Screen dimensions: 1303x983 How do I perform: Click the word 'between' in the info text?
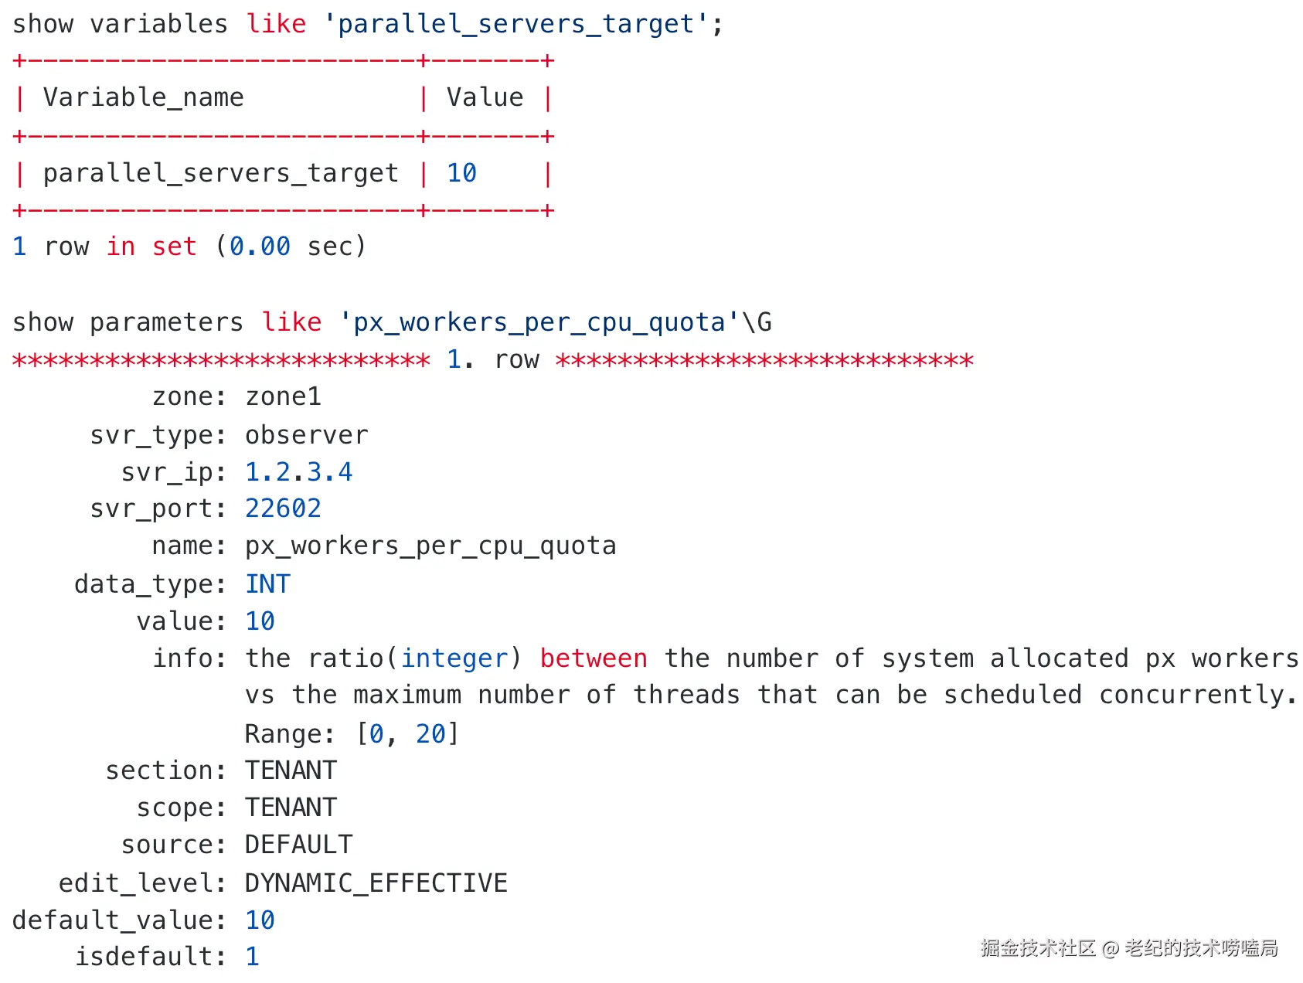pos(593,658)
